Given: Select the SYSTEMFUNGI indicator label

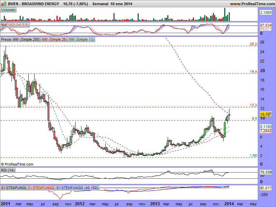Looking at the screenshot, I should pyautogui.click(x=13, y=188).
